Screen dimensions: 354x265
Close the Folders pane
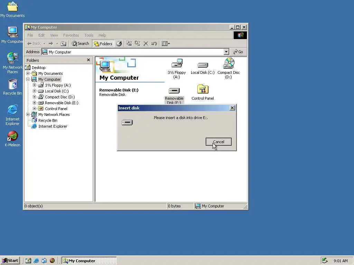[x=88, y=60]
